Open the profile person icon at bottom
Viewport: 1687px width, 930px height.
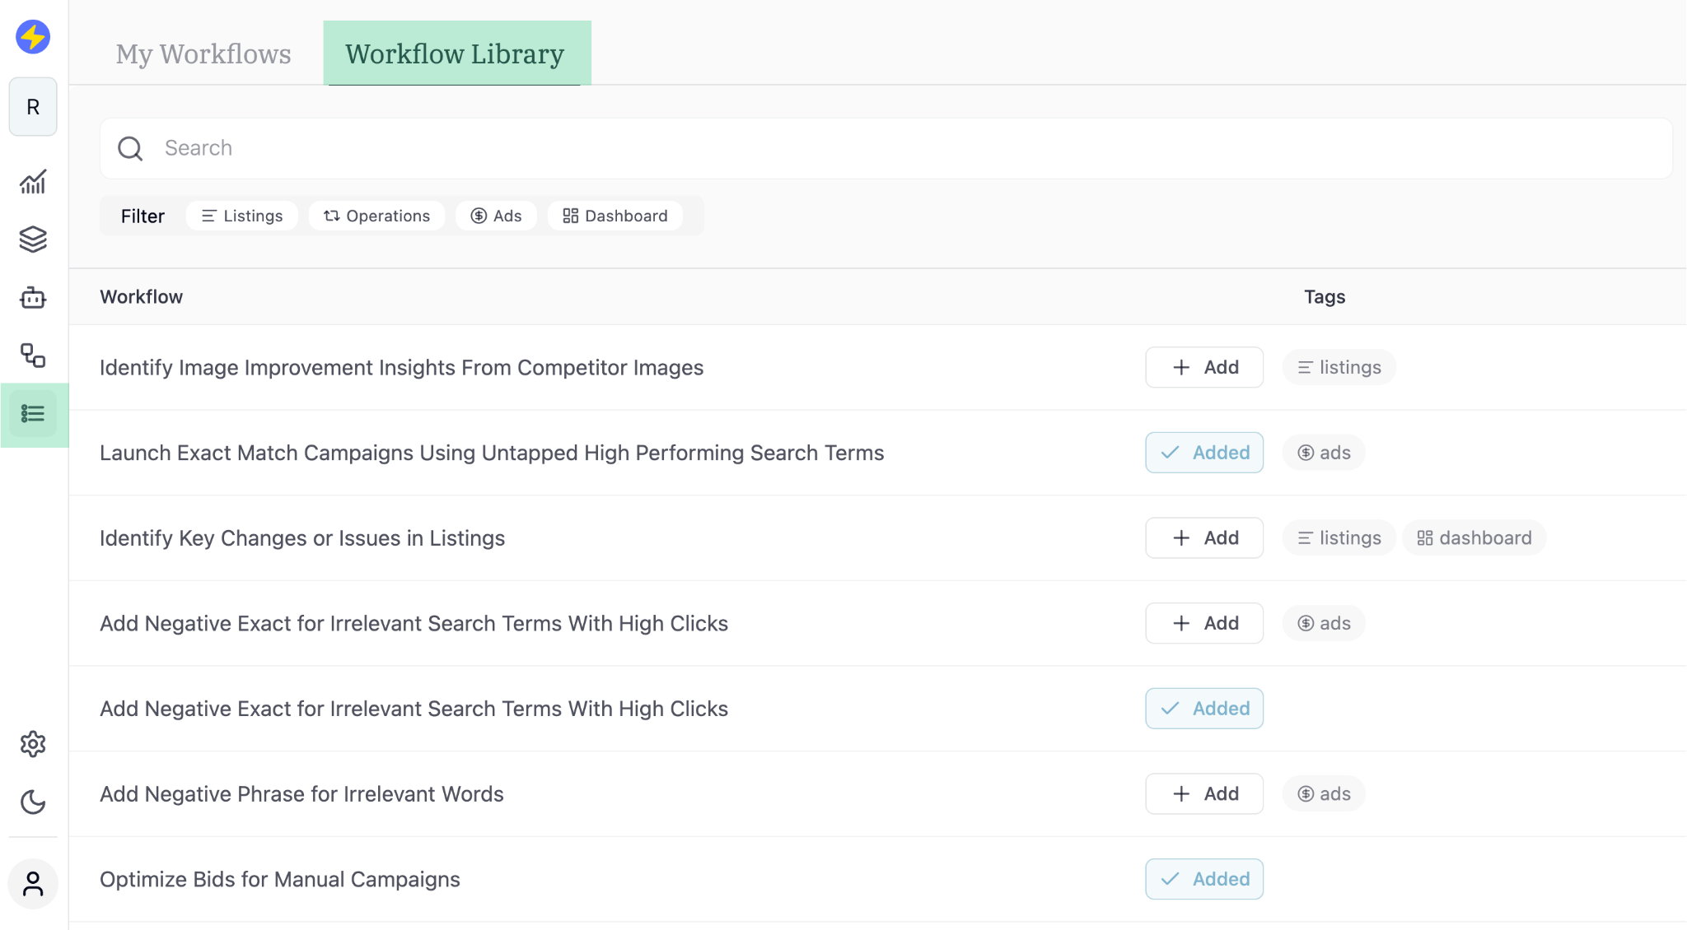click(x=33, y=883)
